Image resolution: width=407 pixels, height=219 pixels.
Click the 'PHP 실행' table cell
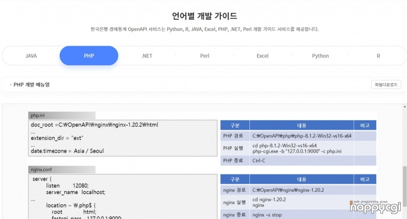(235, 148)
